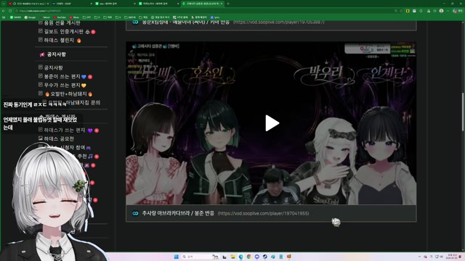
Task: Click board icon next to 공지사항 link
Action: tap(41, 67)
